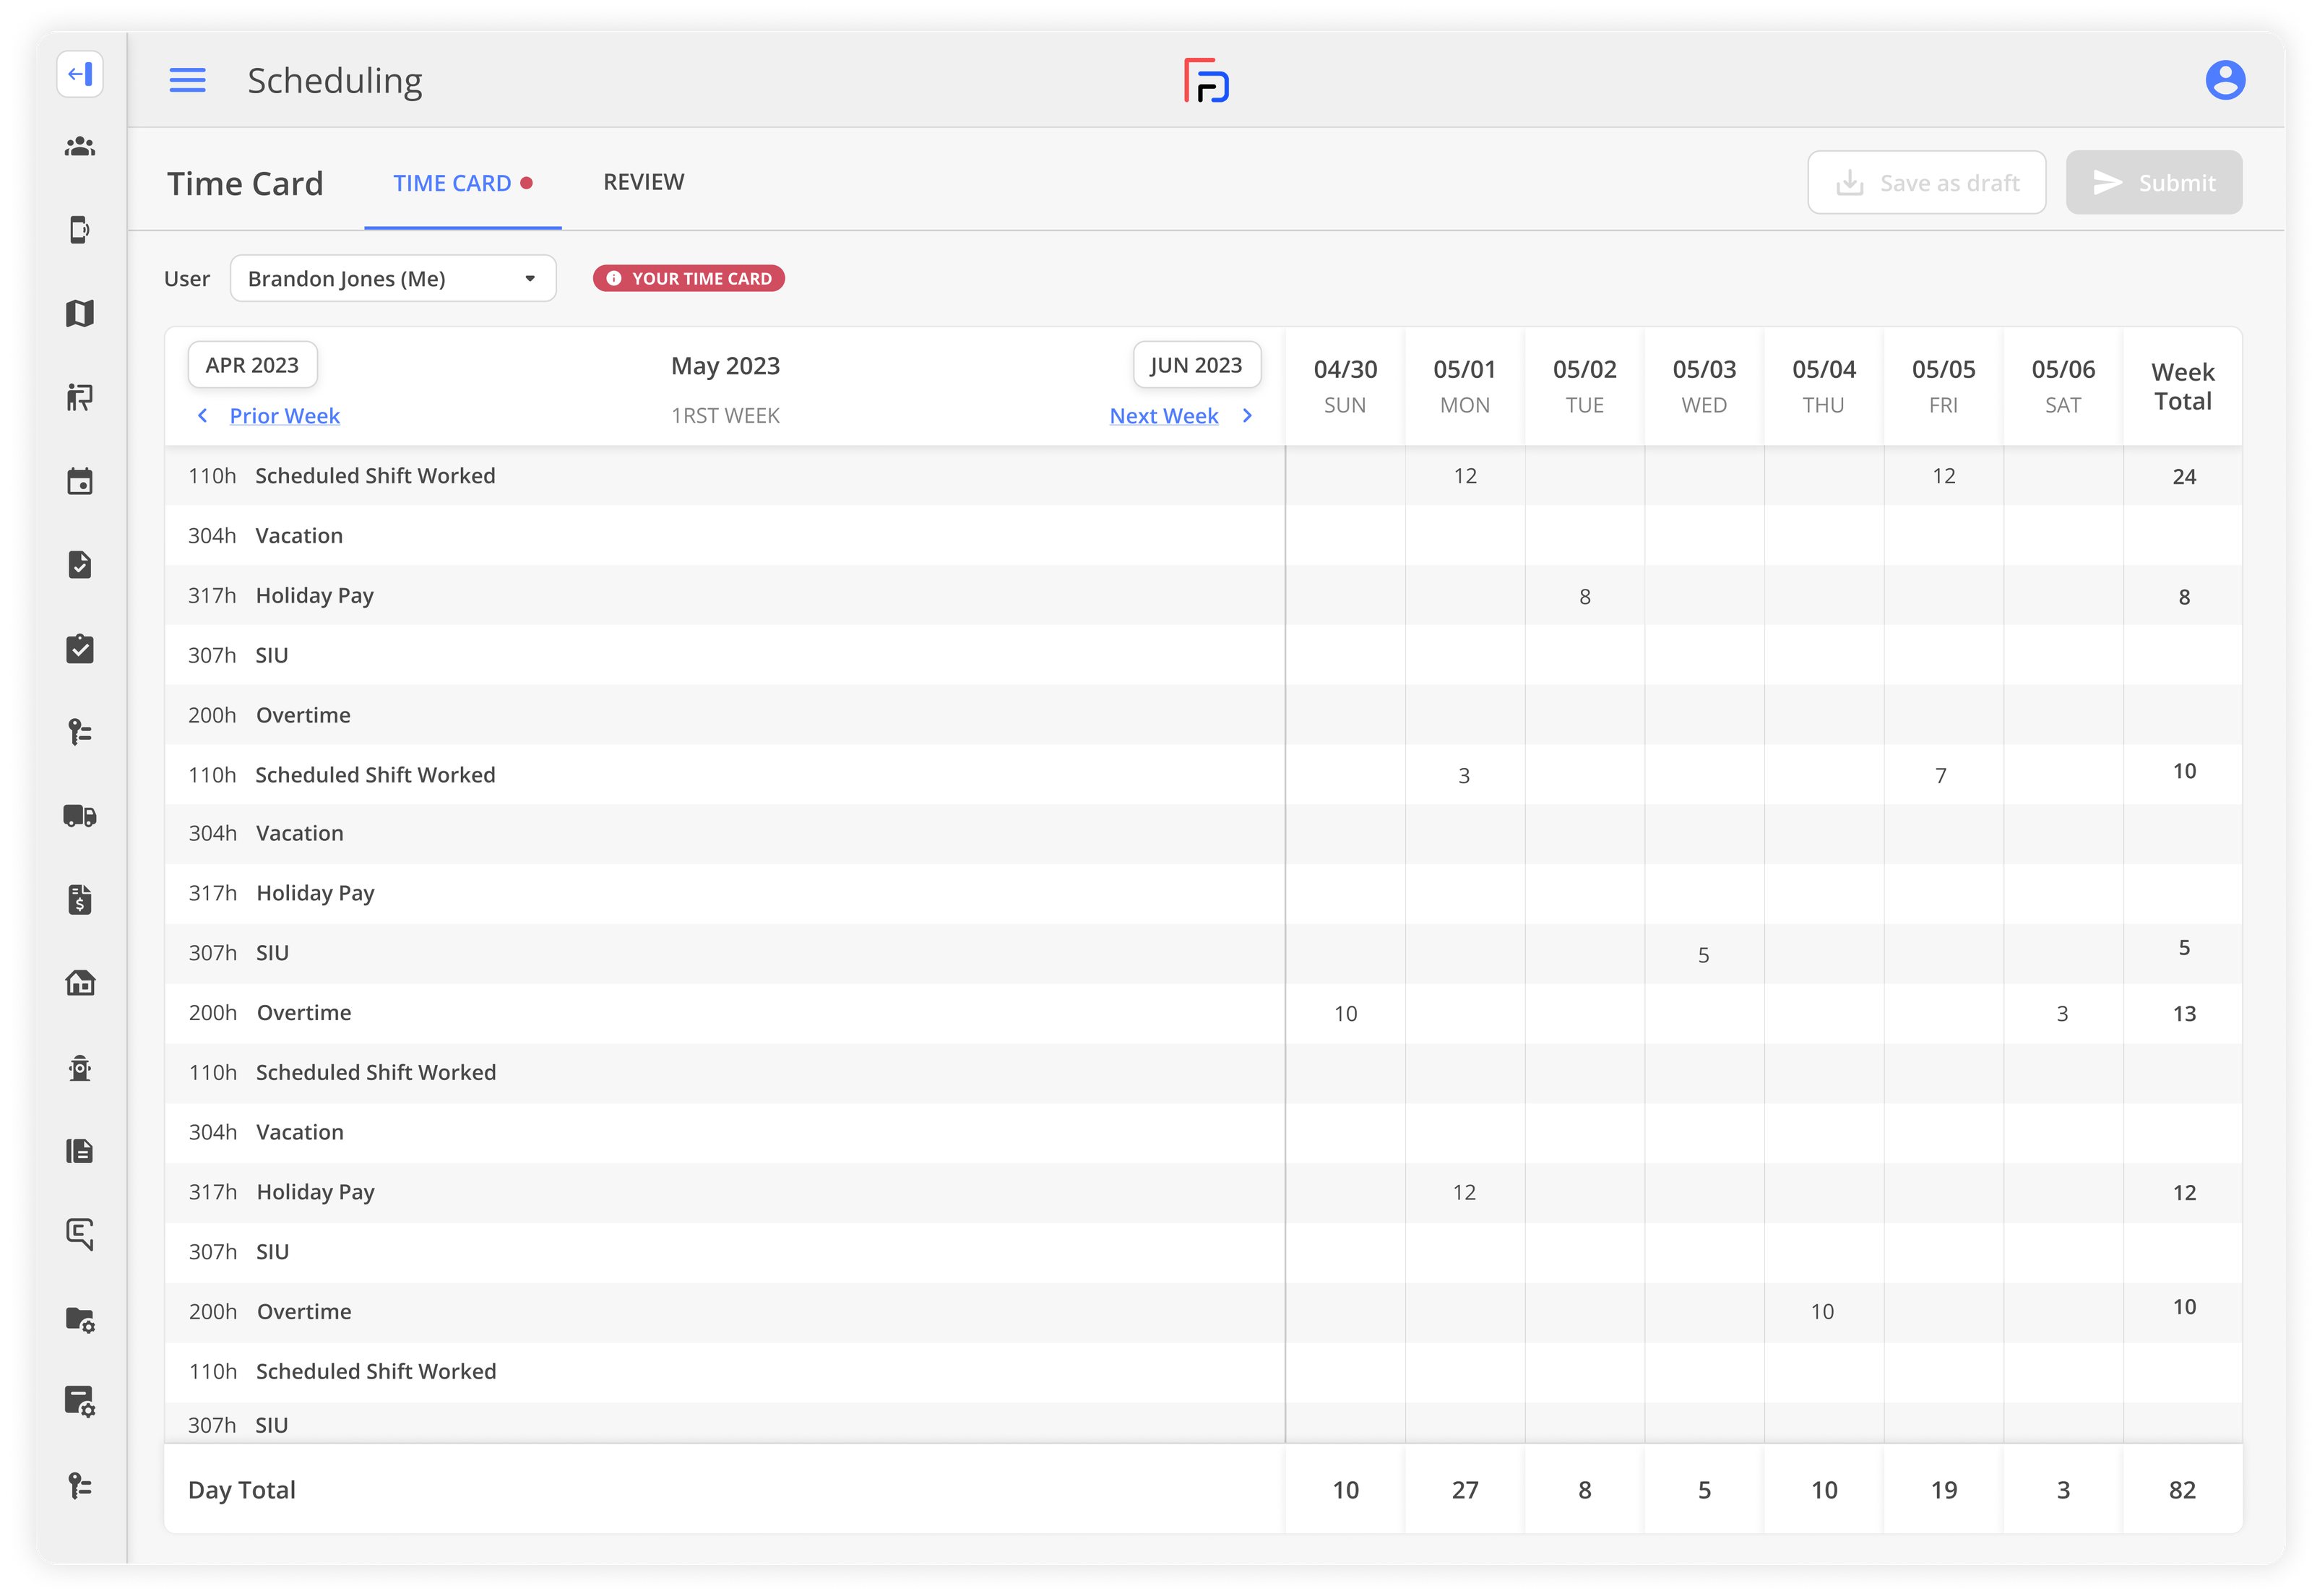Viewport: 2312px width, 1596px height.
Task: Select the clipboard checklist icon
Action: coord(80,649)
